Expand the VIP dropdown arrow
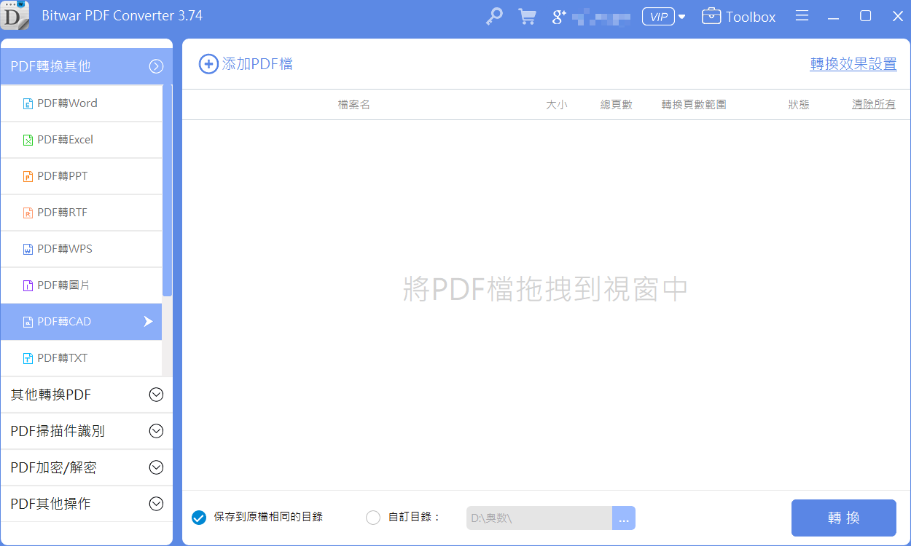The width and height of the screenshot is (911, 546). (x=682, y=17)
